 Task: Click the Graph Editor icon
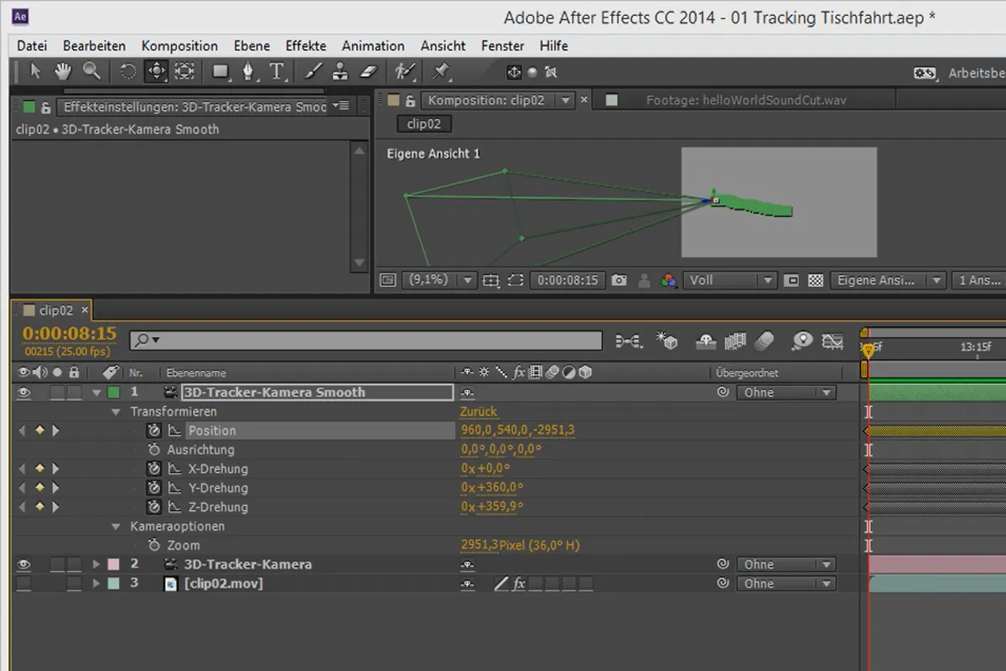(832, 341)
